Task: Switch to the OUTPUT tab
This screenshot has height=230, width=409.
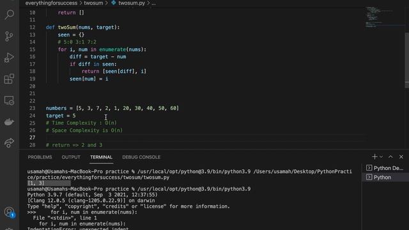Action: 71,157
